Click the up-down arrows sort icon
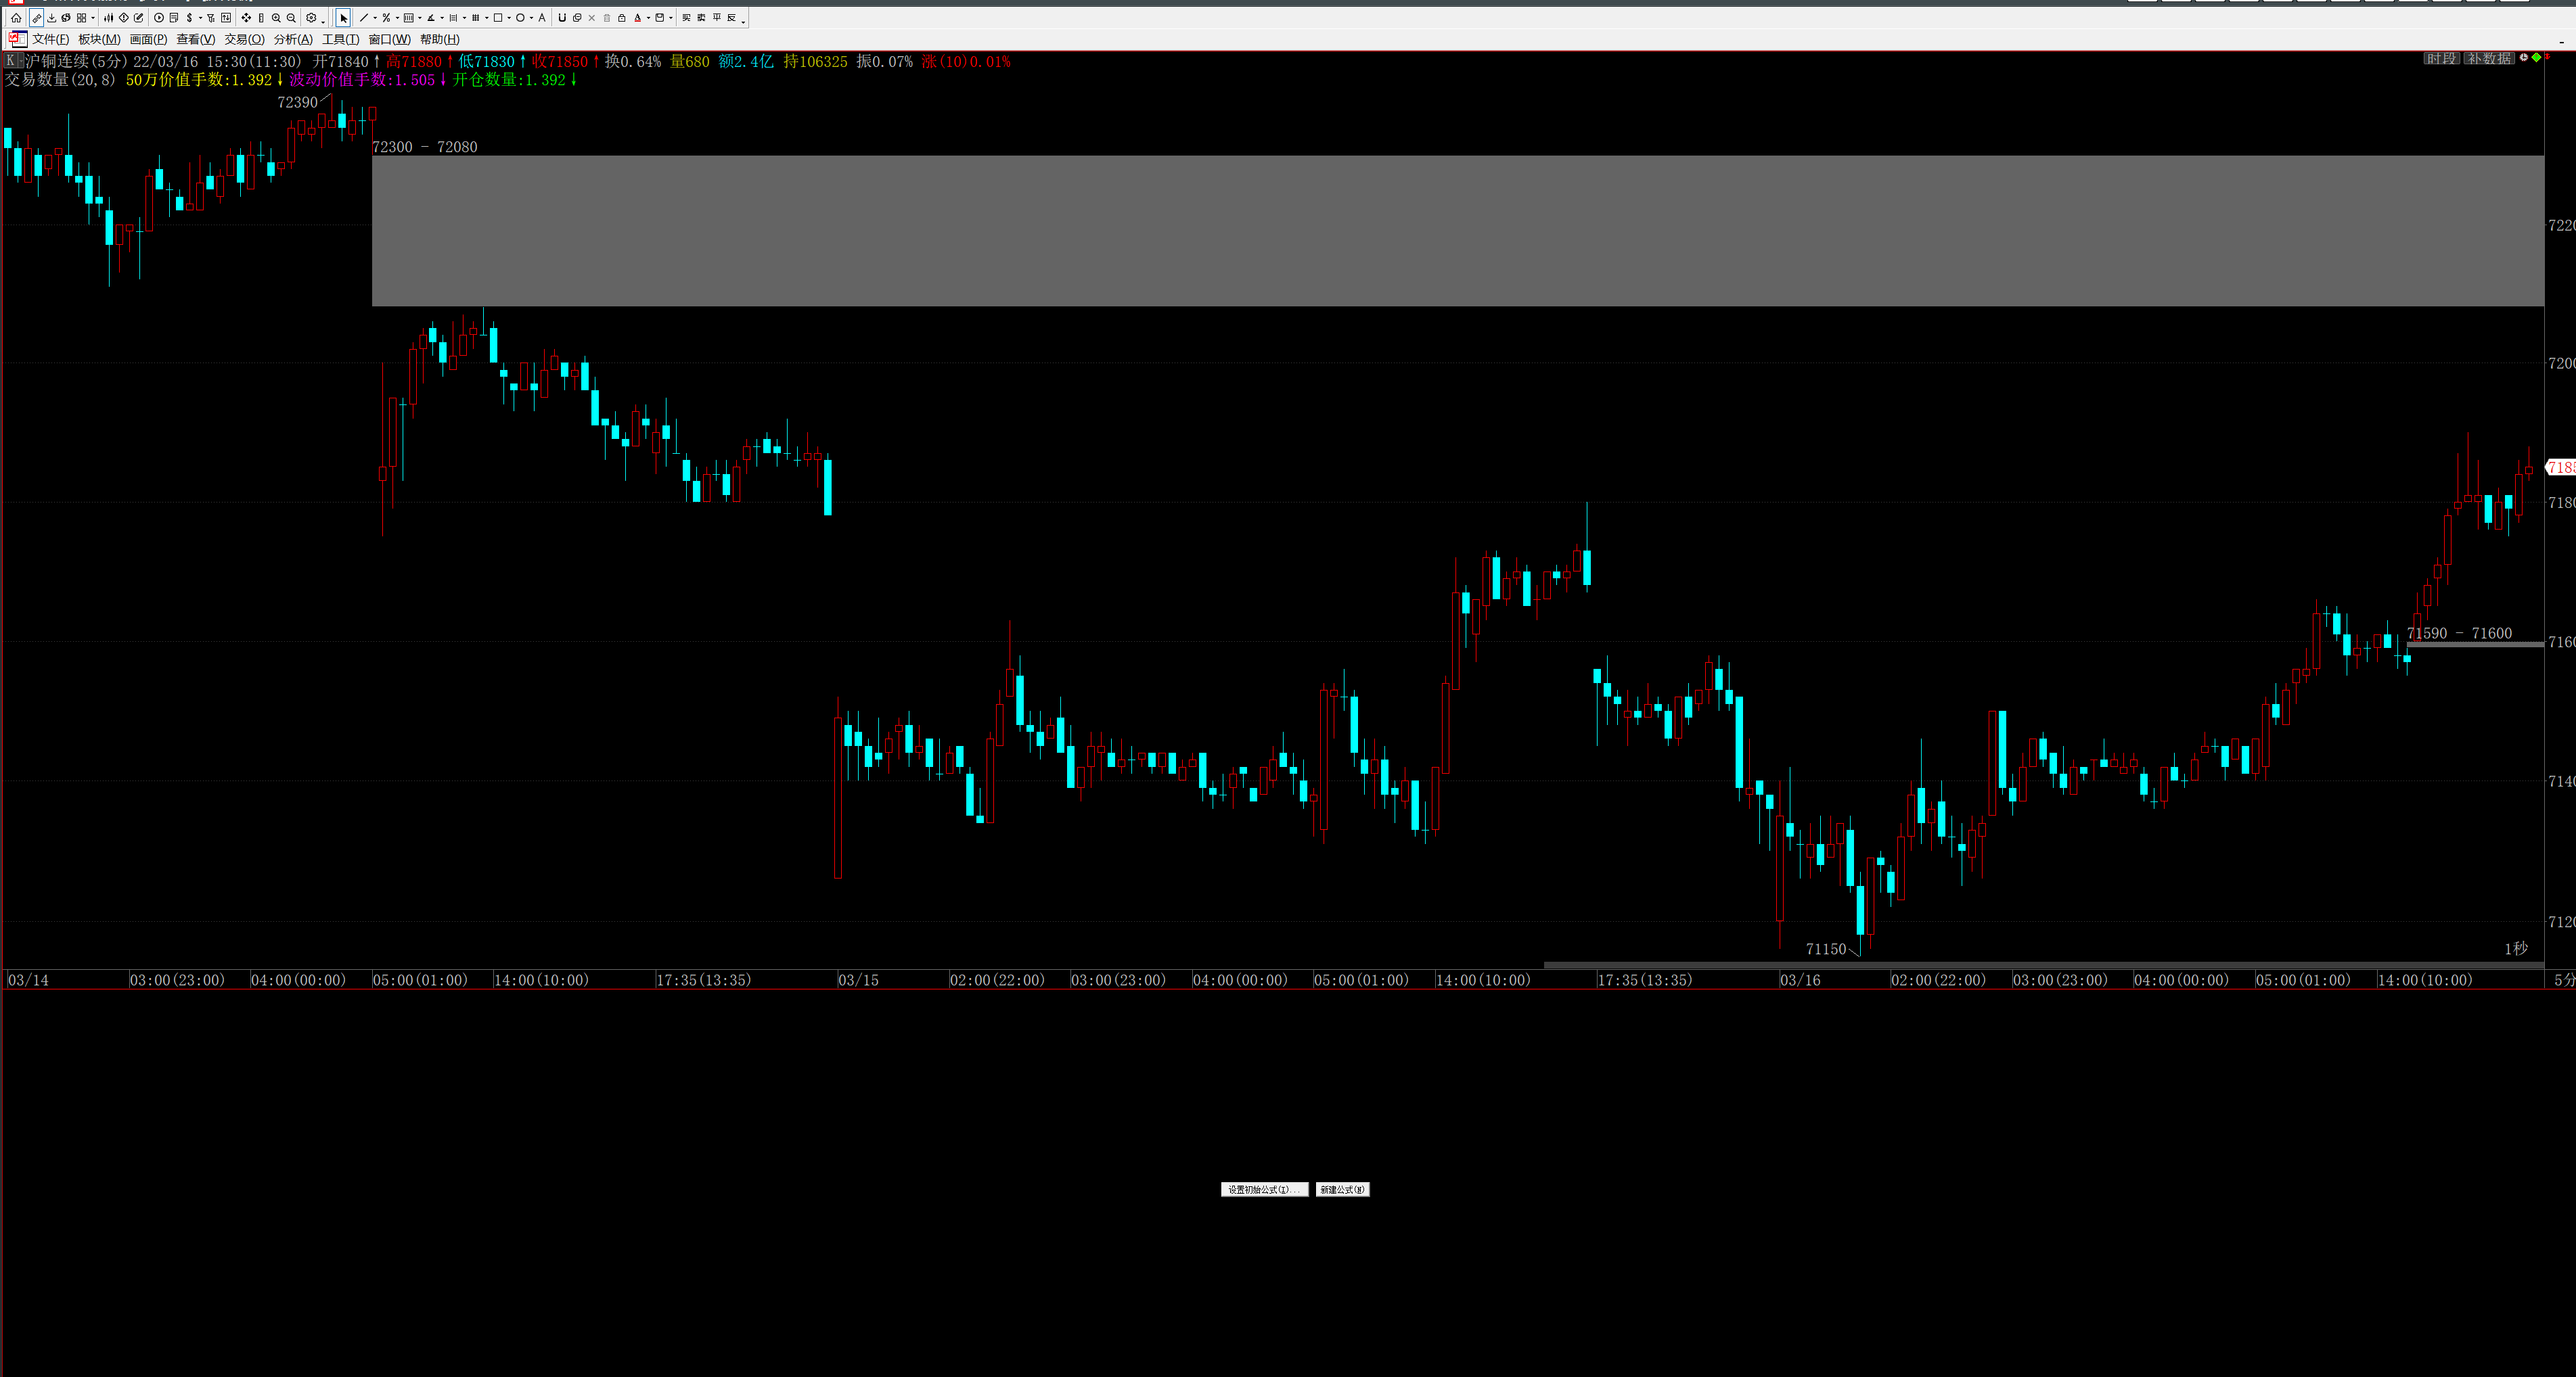The image size is (2576, 1377). 226,18
